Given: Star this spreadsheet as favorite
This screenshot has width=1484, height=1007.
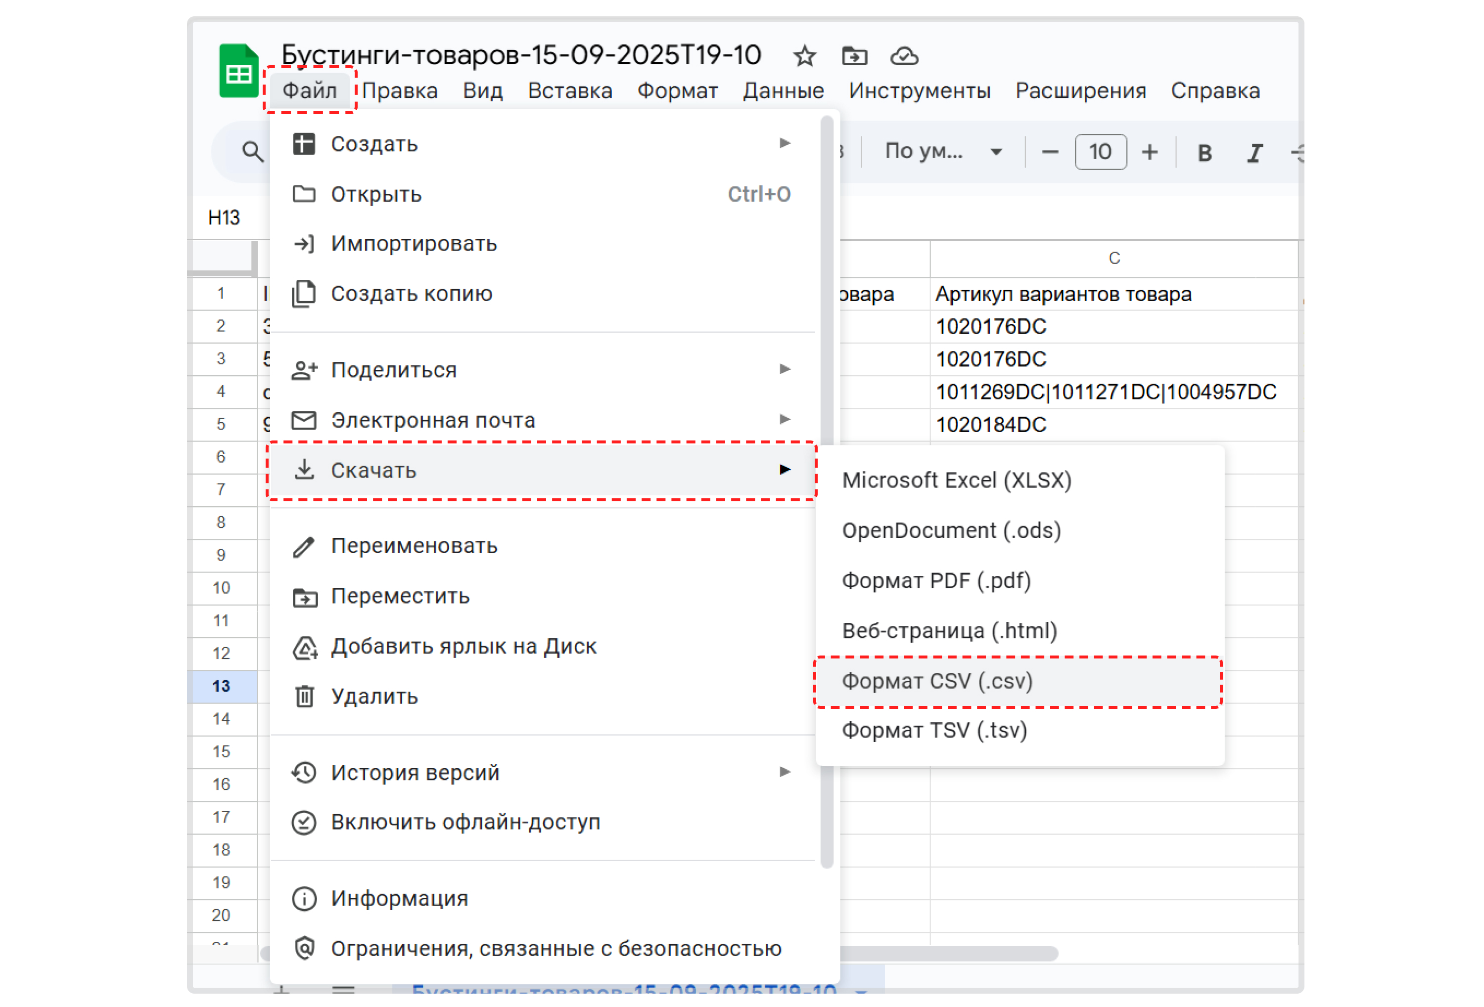Looking at the screenshot, I should [x=805, y=56].
